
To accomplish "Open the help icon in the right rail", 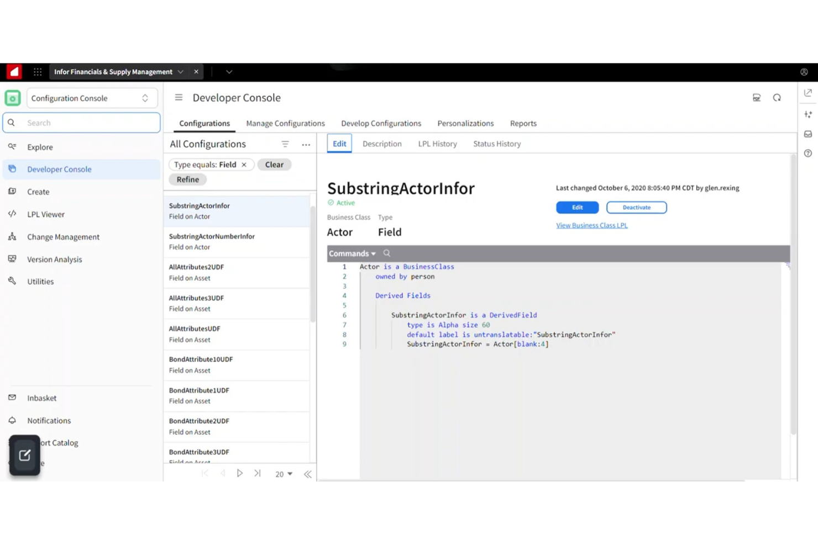I will tap(808, 154).
